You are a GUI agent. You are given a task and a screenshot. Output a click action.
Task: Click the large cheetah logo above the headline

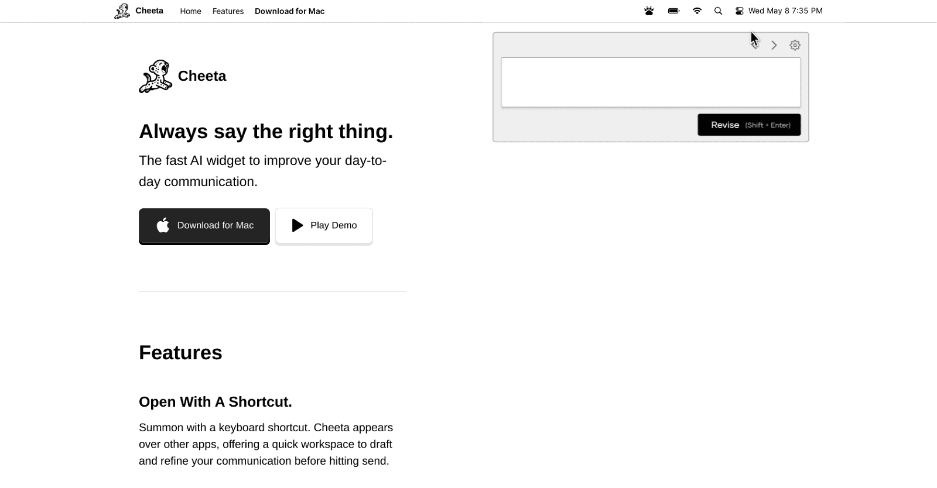[x=155, y=76]
